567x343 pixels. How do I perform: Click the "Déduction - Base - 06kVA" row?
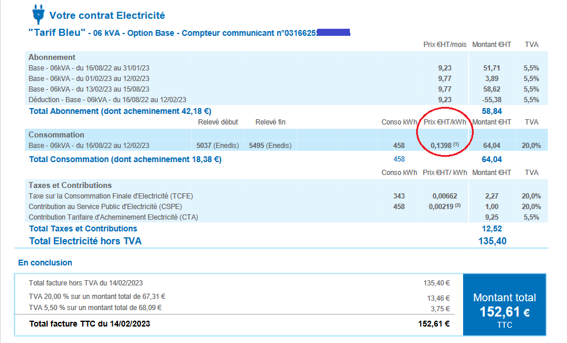click(107, 100)
